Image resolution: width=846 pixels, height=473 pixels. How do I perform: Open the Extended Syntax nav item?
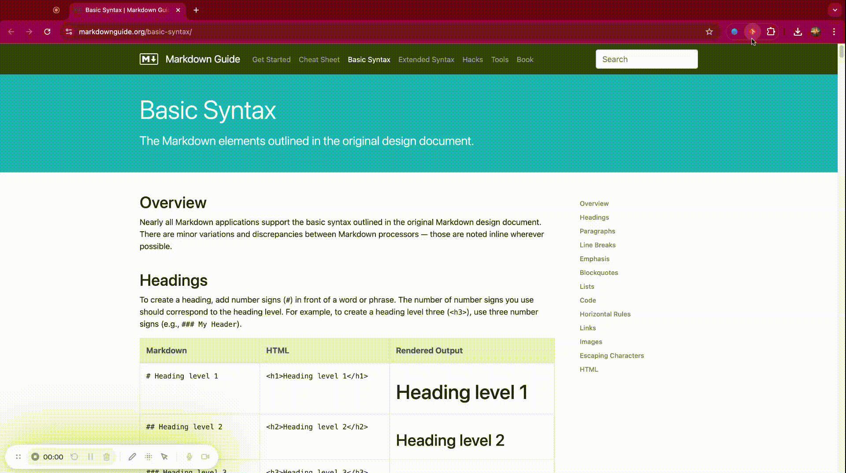click(x=426, y=59)
